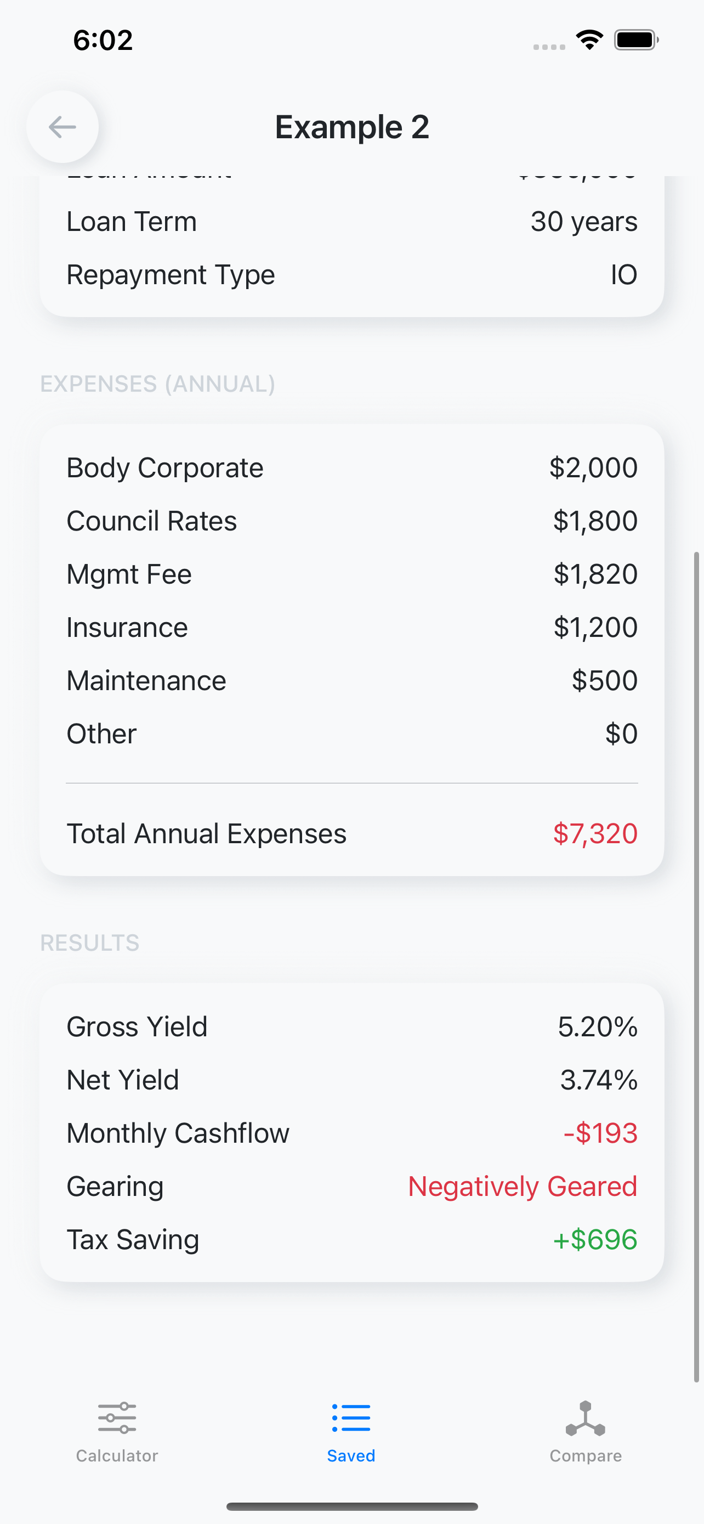Tap the Compare tab label
Image resolution: width=704 pixels, height=1524 pixels.
click(x=585, y=1455)
